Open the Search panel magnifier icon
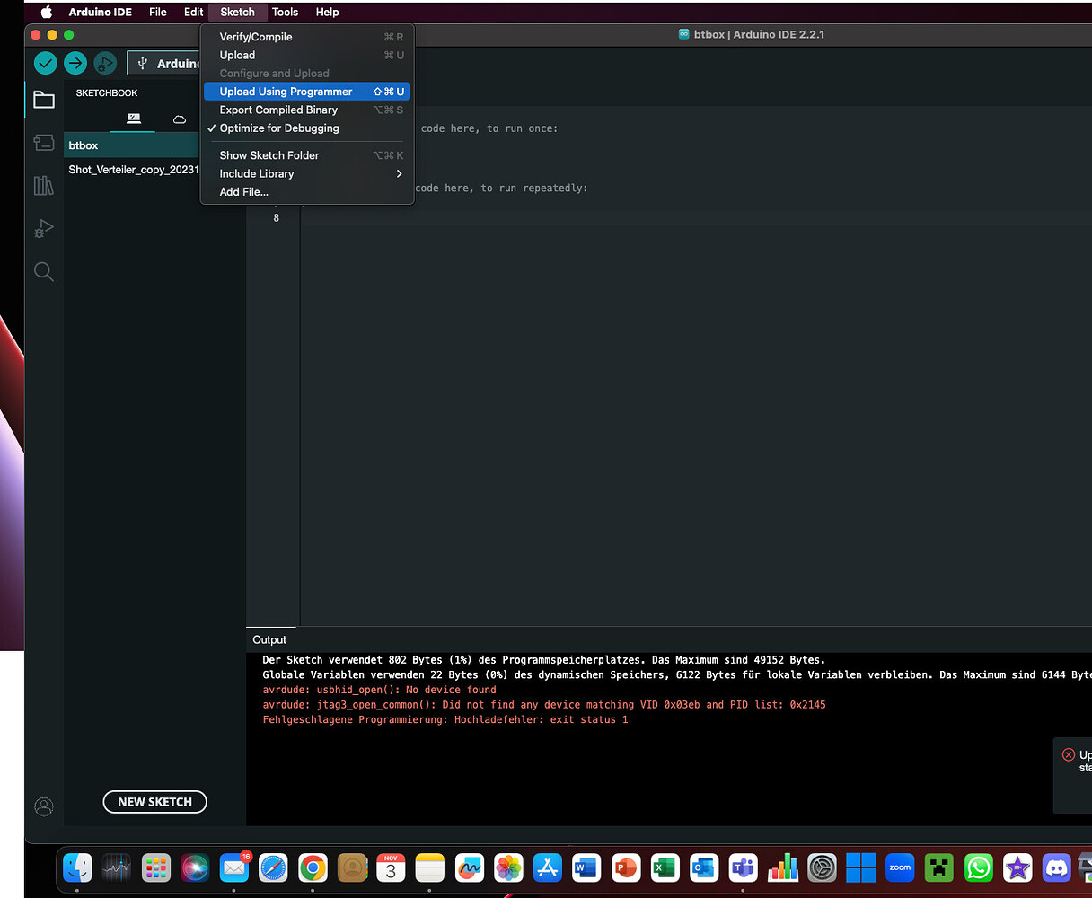Screen dimensions: 1092x898 coord(44,271)
